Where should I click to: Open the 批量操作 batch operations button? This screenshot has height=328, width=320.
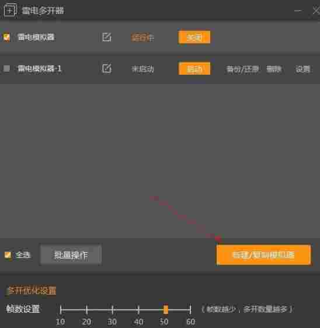[x=71, y=255]
